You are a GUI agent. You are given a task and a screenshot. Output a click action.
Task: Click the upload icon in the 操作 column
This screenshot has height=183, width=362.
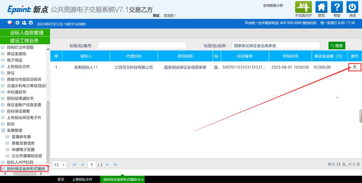click(354, 67)
